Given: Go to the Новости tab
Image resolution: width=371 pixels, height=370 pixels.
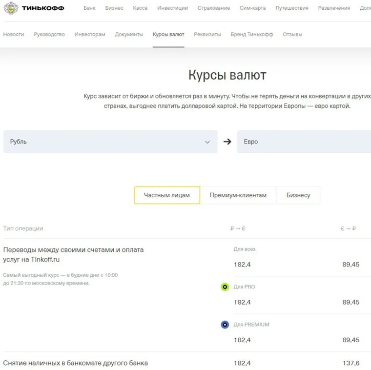Looking at the screenshot, I should pyautogui.click(x=14, y=35).
